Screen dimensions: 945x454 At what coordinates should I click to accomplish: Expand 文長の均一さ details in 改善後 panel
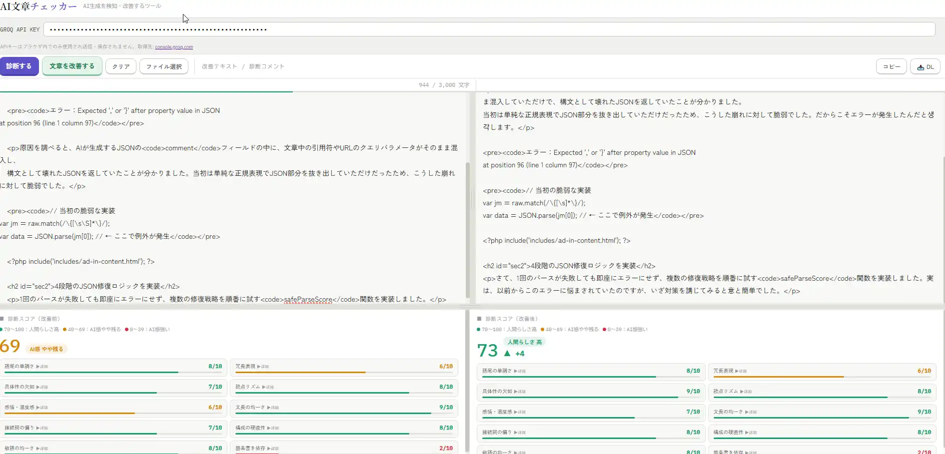pyautogui.click(x=751, y=412)
